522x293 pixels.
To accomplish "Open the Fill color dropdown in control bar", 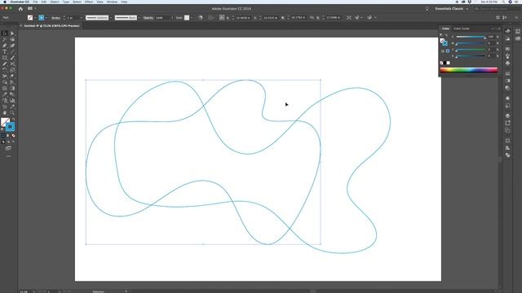I will coord(35,18).
